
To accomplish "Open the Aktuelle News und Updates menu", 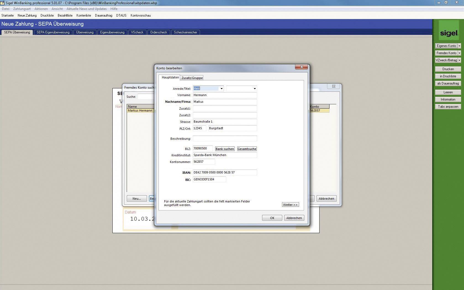I will coord(86,9).
